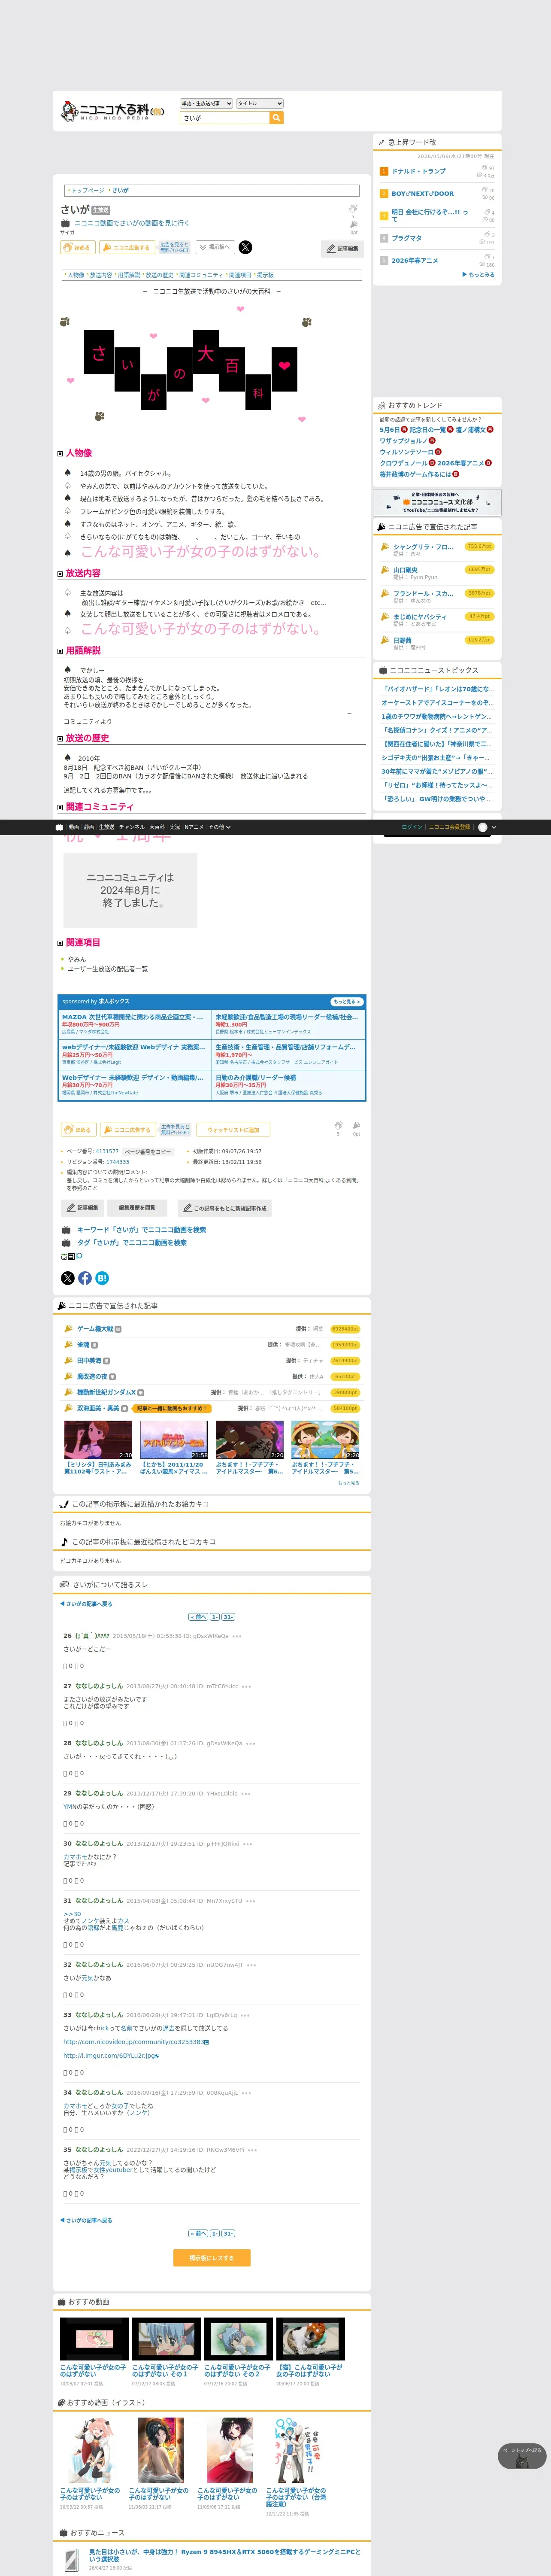Click the >>30 reply reference link
This screenshot has height=2576, width=551.
(72, 1914)
